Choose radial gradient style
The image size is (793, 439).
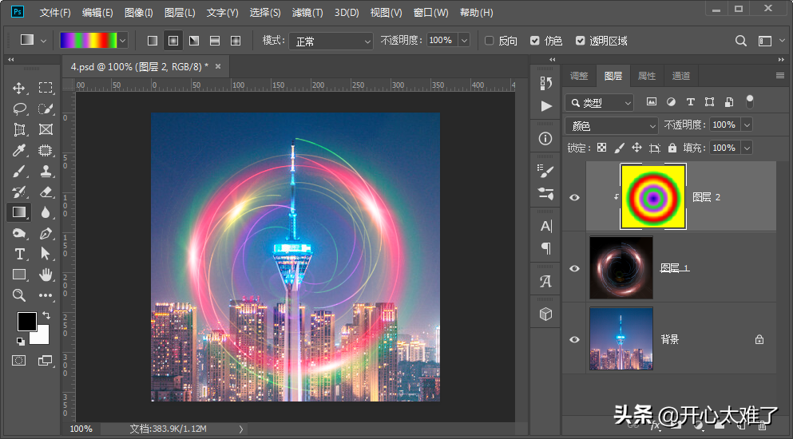pos(173,41)
